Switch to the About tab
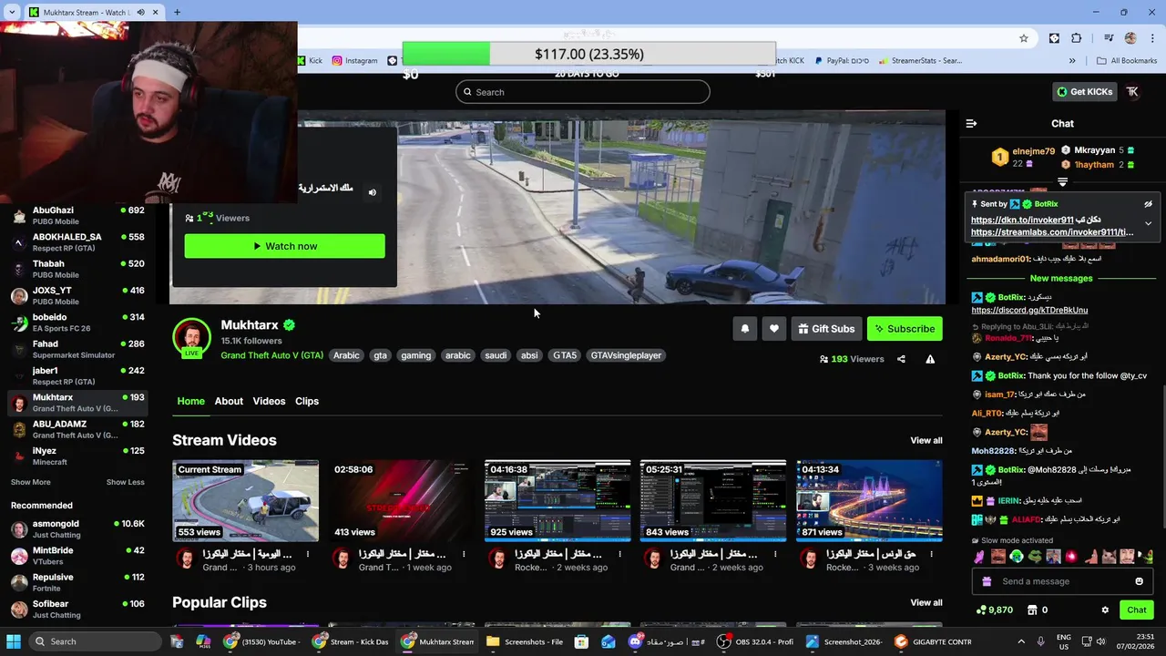 coord(229,401)
